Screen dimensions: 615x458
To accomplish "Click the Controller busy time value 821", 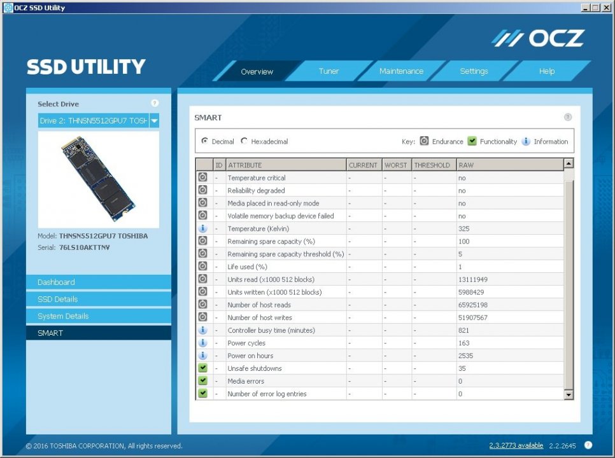I will tap(463, 330).
